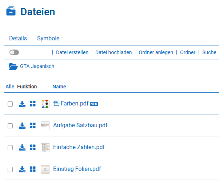Click the Ordner anlegen link
This screenshot has width=219, height=180.
click(x=156, y=52)
